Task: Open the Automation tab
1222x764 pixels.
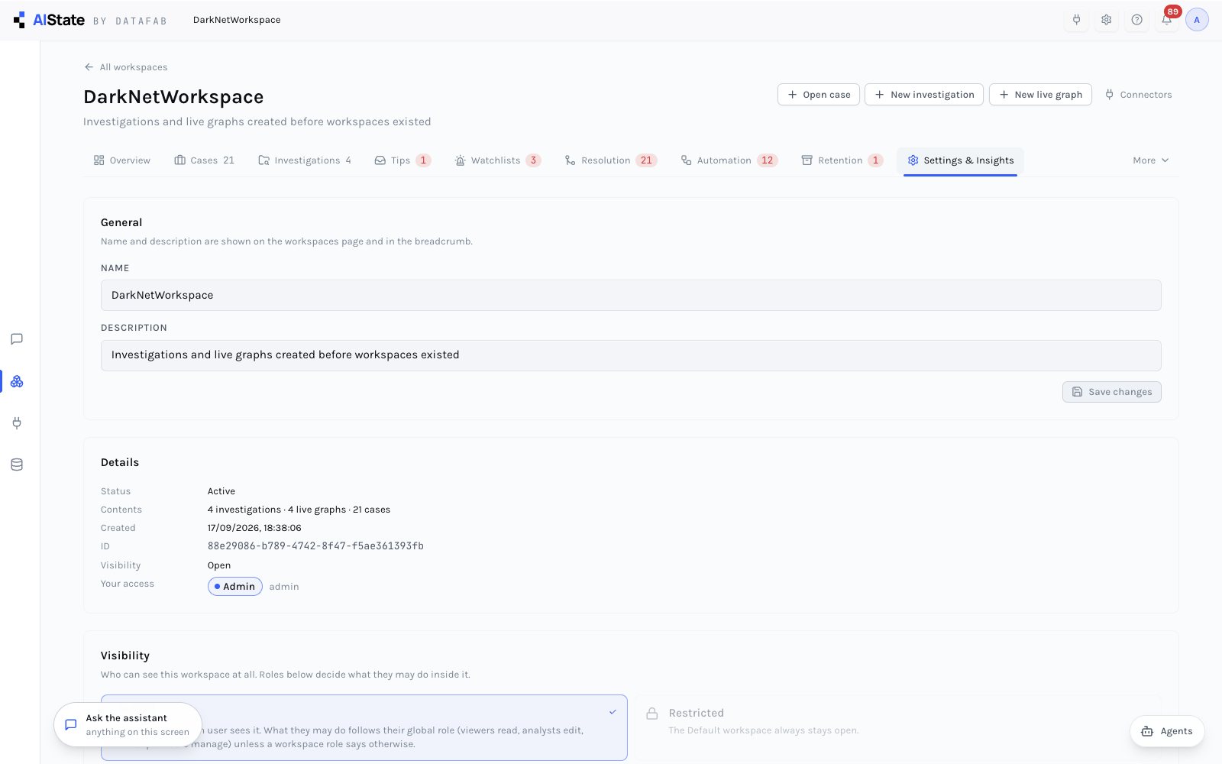Action: click(x=729, y=160)
